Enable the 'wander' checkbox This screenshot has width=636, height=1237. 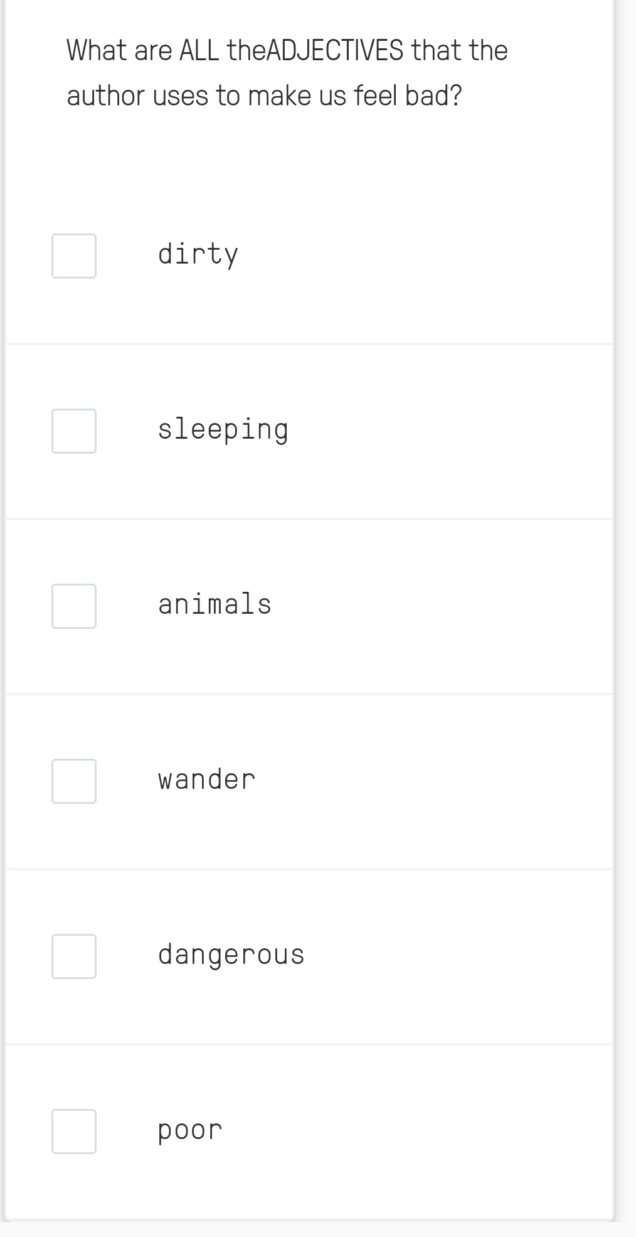pyautogui.click(x=74, y=781)
